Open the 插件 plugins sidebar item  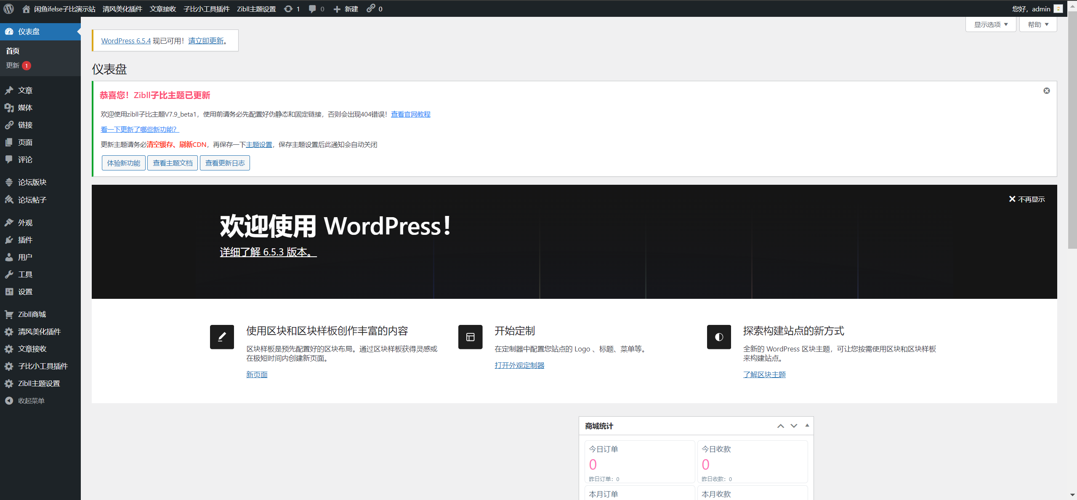pos(25,240)
